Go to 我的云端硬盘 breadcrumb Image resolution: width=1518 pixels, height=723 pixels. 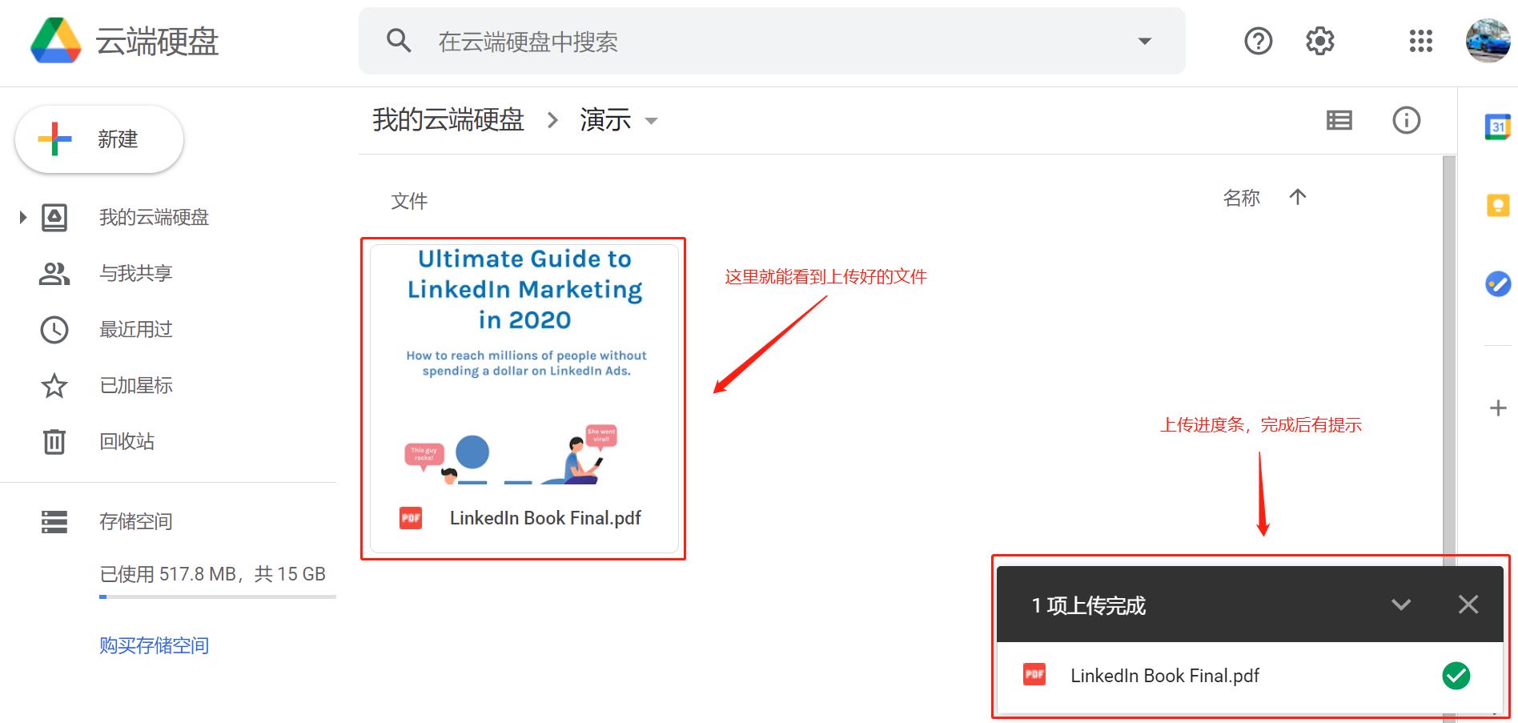click(448, 120)
